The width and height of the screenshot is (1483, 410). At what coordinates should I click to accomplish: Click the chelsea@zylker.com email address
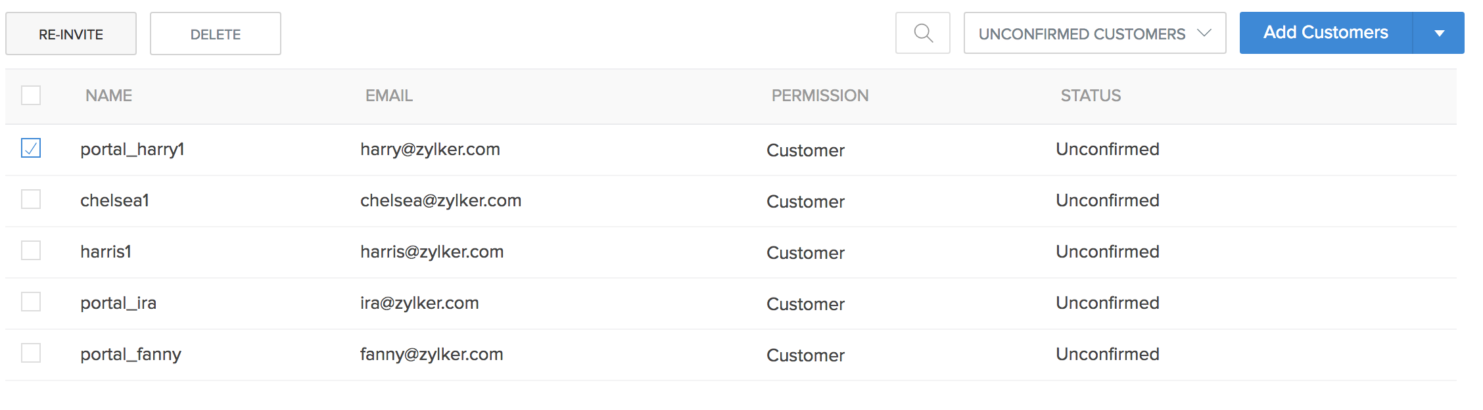pyautogui.click(x=440, y=200)
